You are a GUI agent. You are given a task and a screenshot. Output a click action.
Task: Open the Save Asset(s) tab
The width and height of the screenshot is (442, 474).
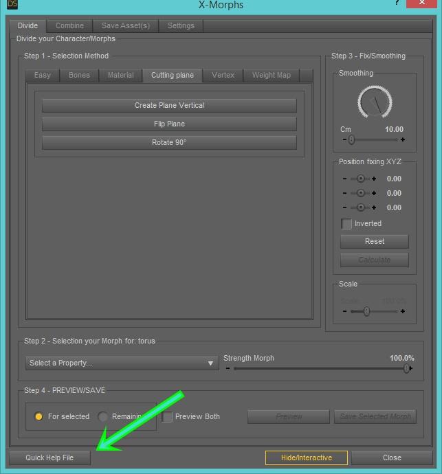tap(126, 26)
